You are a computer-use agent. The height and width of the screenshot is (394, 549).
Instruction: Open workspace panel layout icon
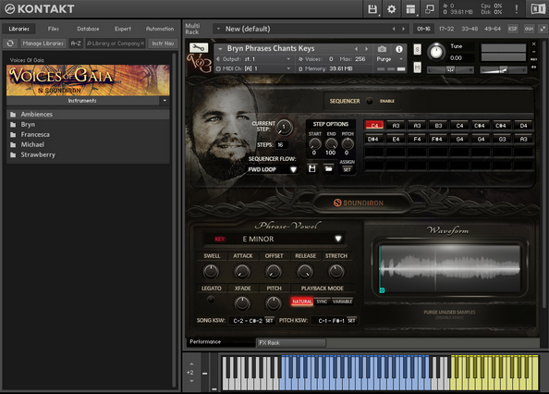(410, 9)
